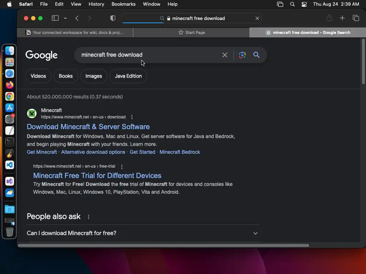Viewport: 366px width, 274px height.
Task: Open Spotlight search in menu bar
Action: tap(292, 4)
